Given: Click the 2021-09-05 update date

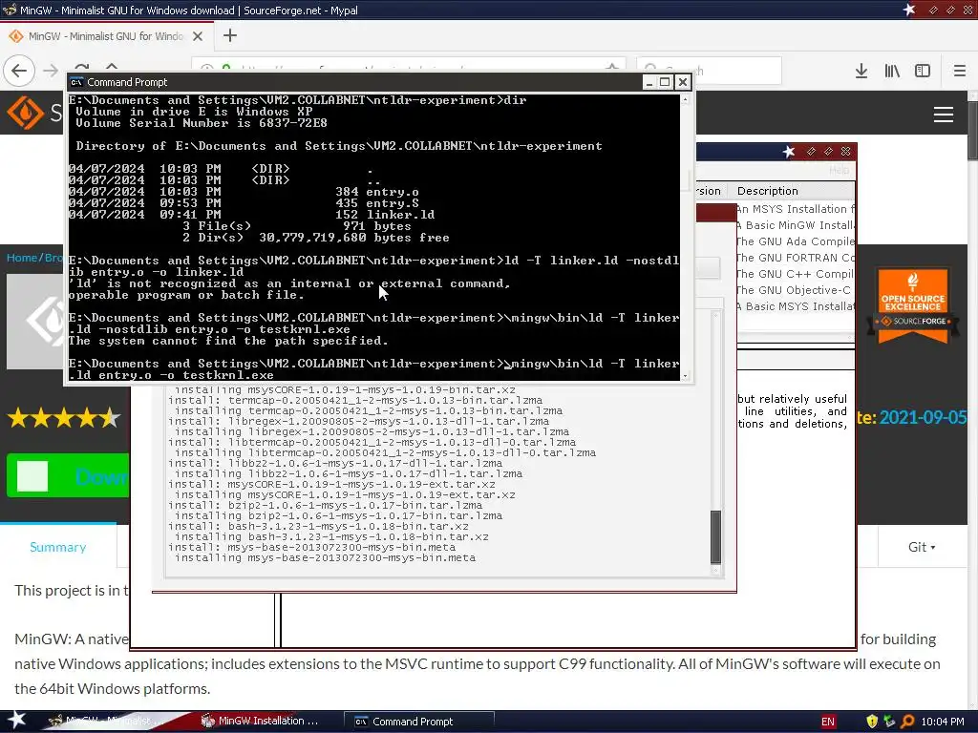Looking at the screenshot, I should pyautogui.click(x=923, y=417).
